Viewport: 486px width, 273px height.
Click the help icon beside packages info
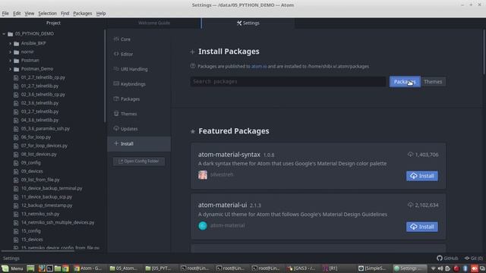[193, 66]
